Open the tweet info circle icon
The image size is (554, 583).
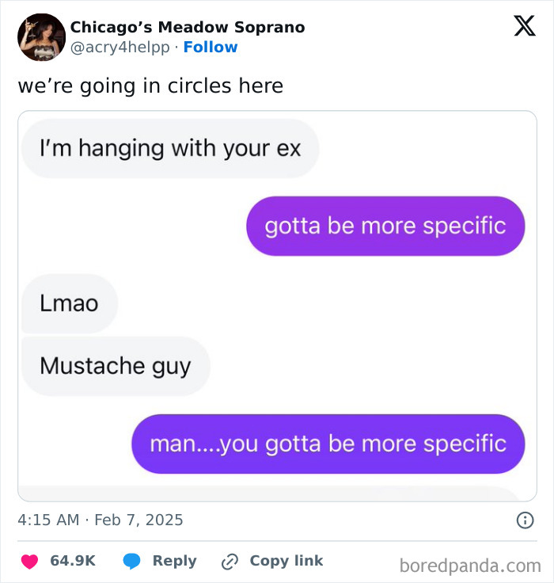coord(524,520)
